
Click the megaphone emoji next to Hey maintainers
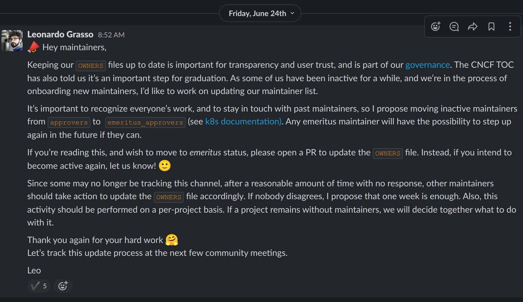[x=33, y=47]
